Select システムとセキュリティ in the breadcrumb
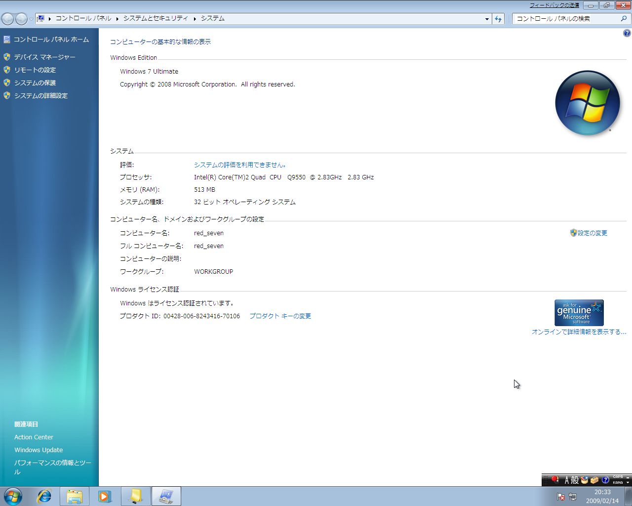Viewport: 632px width, 506px height. (156, 18)
